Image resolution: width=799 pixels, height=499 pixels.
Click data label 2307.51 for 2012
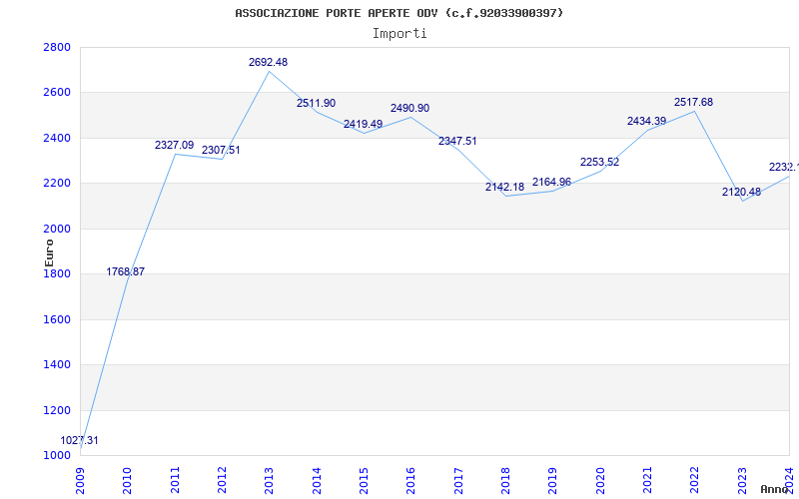(x=221, y=151)
